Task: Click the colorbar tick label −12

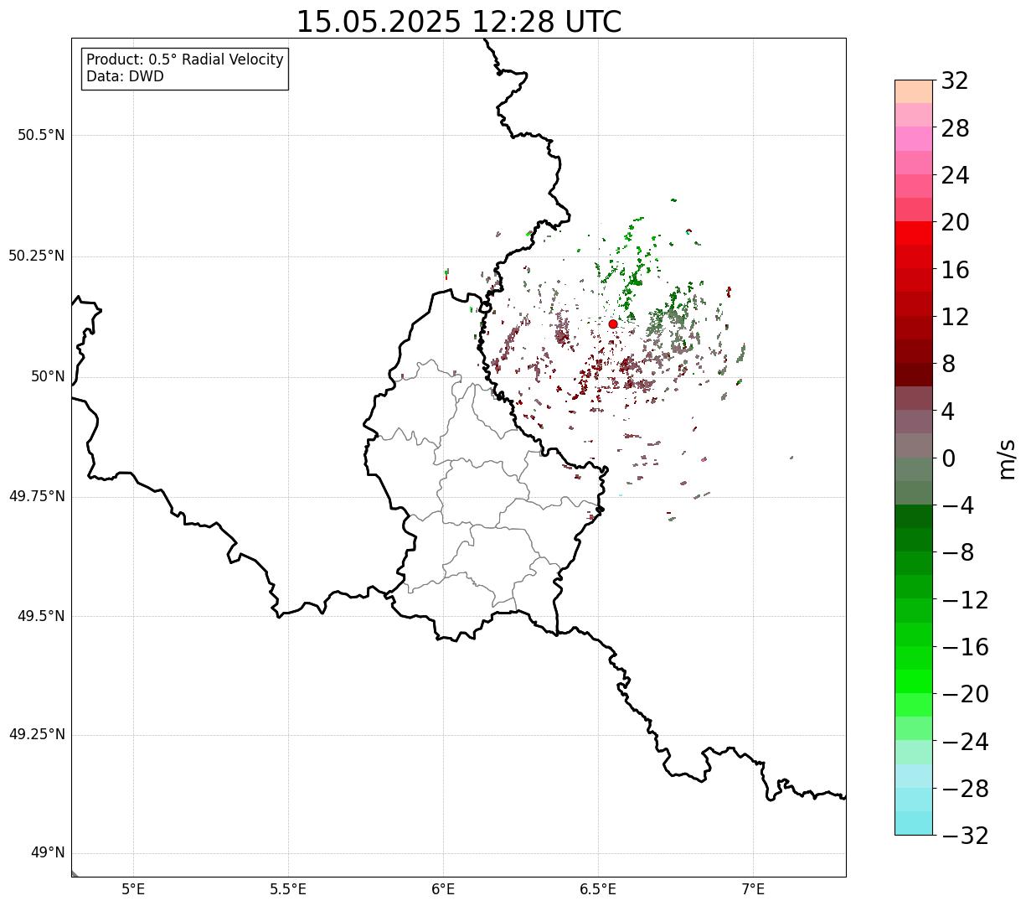Action: [965, 600]
